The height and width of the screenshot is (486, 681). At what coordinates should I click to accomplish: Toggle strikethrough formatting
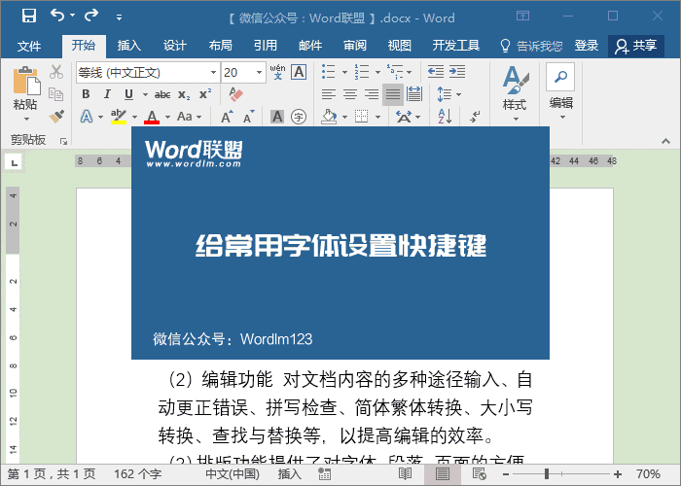pos(162,94)
